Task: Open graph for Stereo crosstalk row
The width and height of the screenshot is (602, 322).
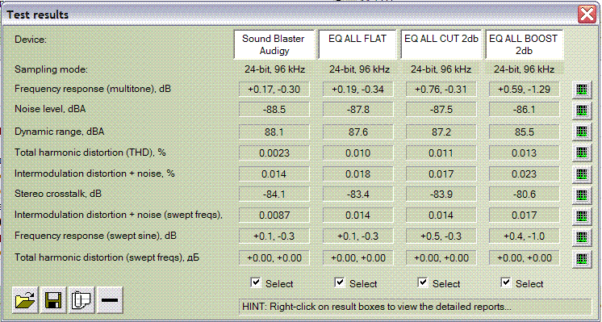Action: pos(582,195)
